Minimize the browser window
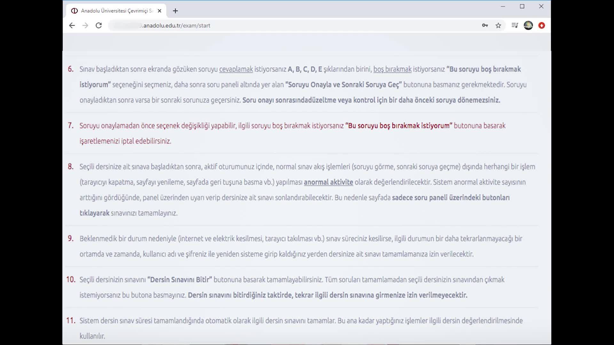This screenshot has height=345, width=614. coord(503,6)
